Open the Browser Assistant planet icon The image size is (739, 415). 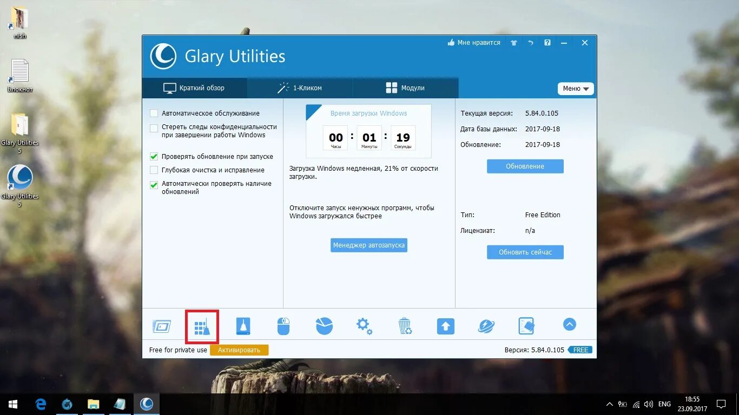[x=486, y=326]
